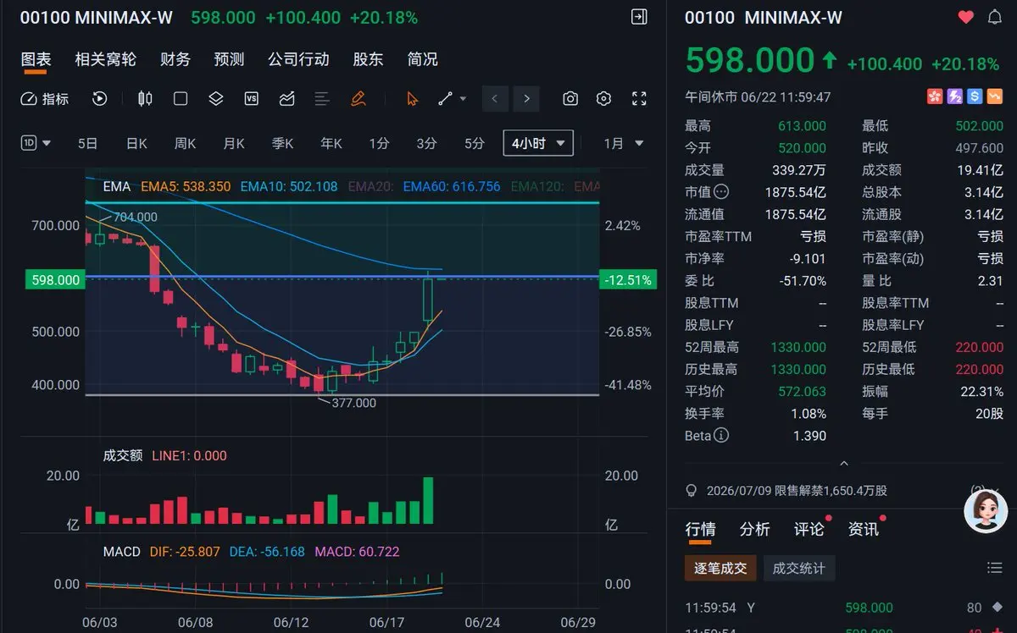Click the blue dollar sign badge
Screen dimensions: 1017x633
coord(975,97)
